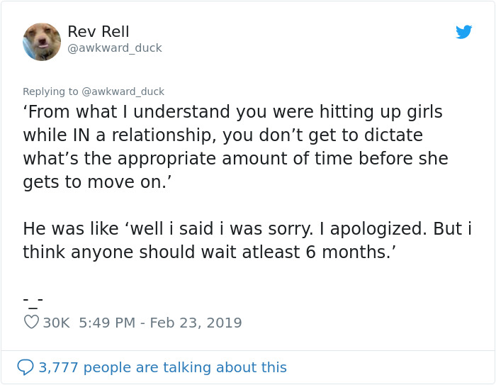The height and width of the screenshot is (385, 496).
Task: Click the '-_-' emoticon line
Action: coord(33,298)
